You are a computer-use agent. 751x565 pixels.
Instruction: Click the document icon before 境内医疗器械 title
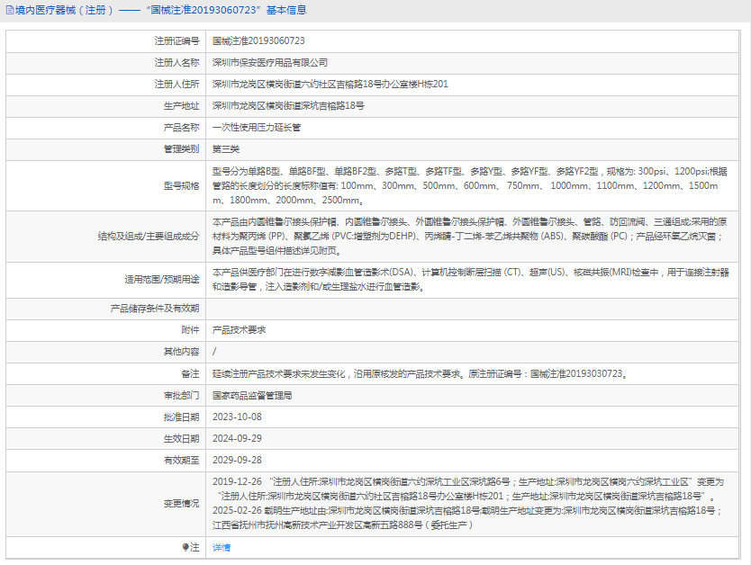coord(10,10)
